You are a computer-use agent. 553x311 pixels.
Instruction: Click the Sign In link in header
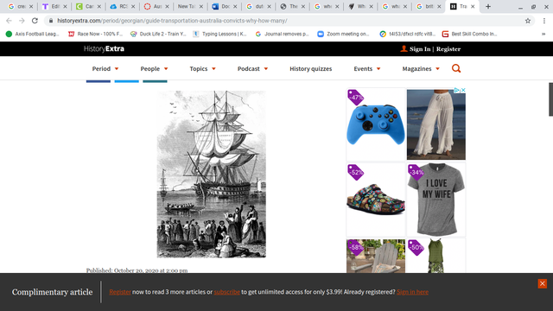point(420,49)
